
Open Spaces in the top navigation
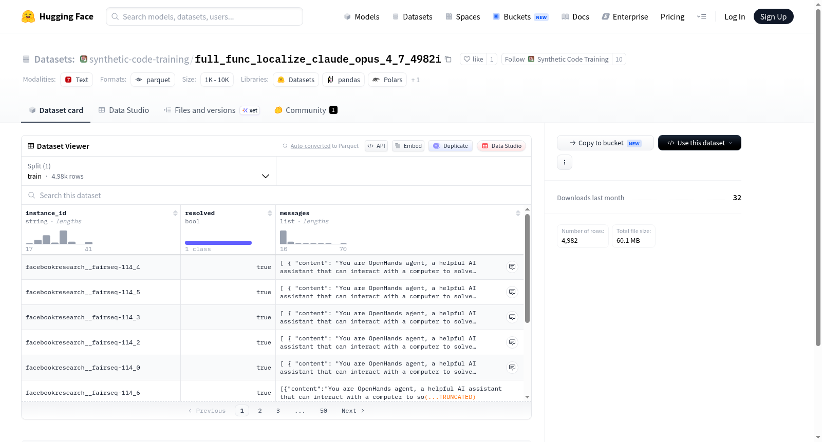(463, 16)
